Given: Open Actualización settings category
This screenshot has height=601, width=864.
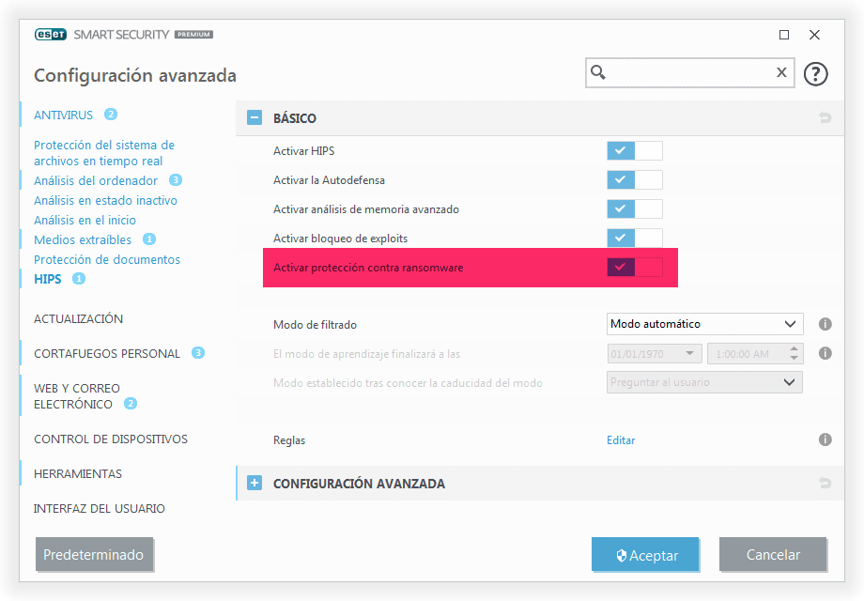Looking at the screenshot, I should (78, 319).
